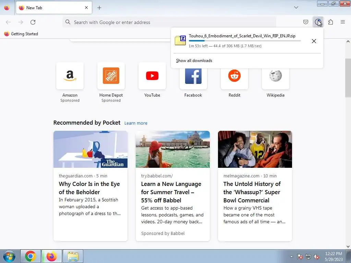Image resolution: width=351 pixels, height=263 pixels.
Task: Toggle the Downloads toolbar button
Action: [318, 22]
